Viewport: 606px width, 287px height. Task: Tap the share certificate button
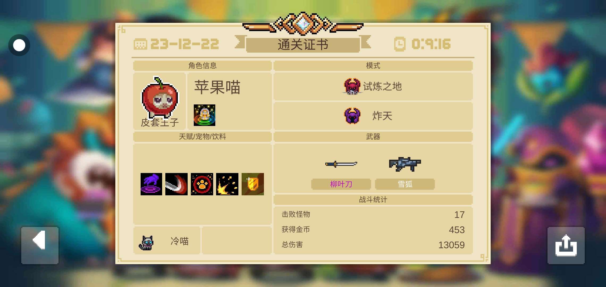pyautogui.click(x=566, y=245)
